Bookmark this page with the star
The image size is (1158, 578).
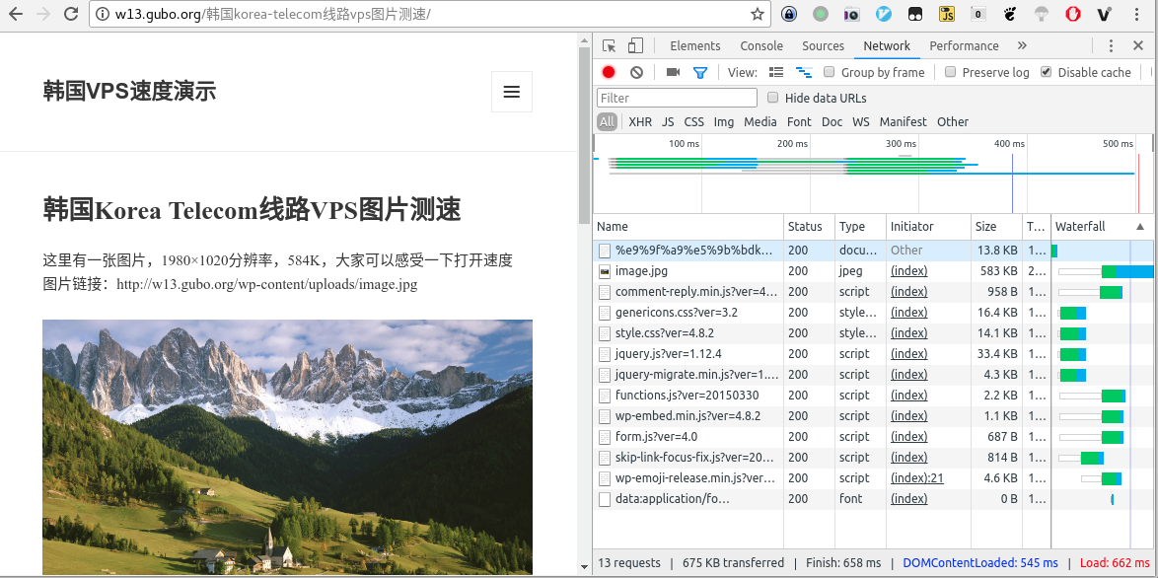[758, 14]
